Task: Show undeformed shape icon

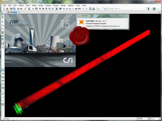Action: pos(105,9)
